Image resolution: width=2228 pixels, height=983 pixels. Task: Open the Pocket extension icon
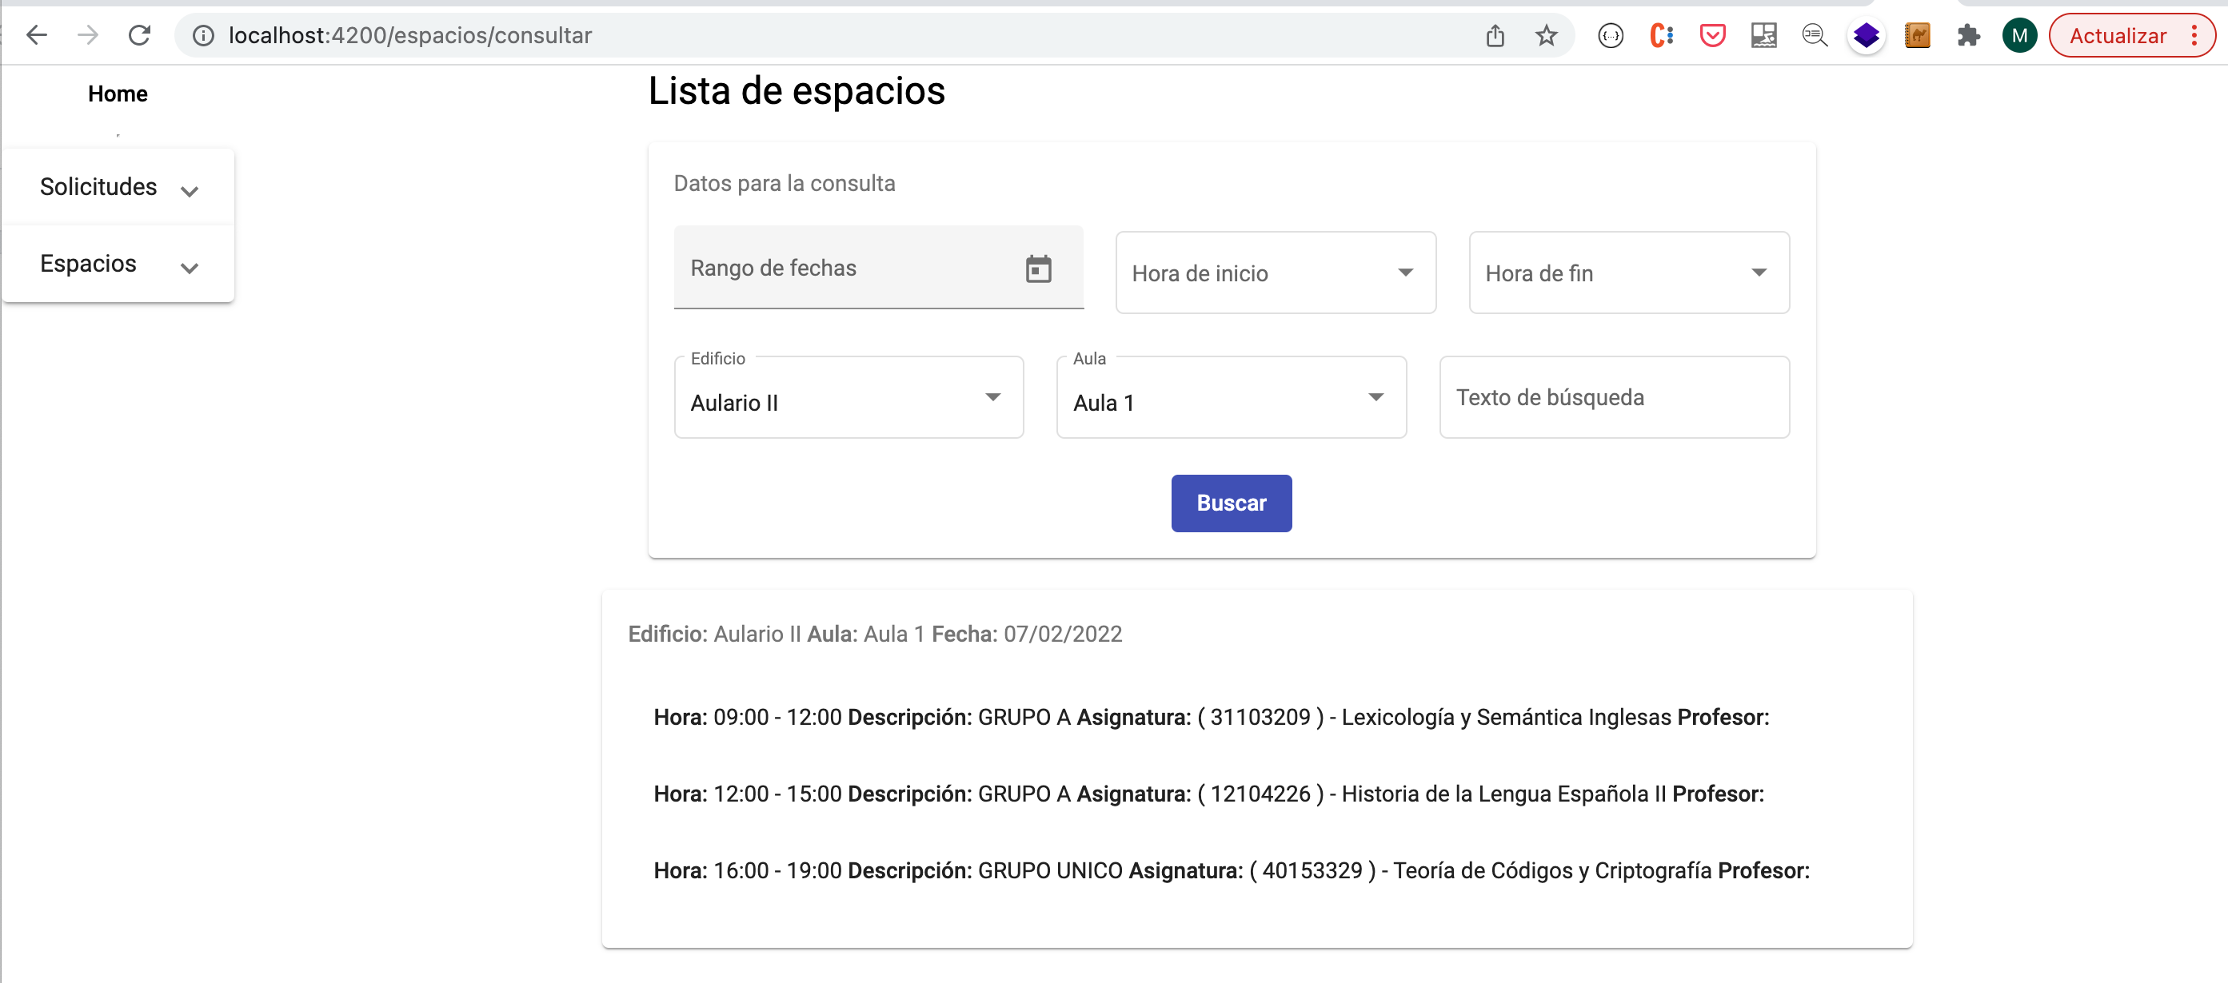1712,35
